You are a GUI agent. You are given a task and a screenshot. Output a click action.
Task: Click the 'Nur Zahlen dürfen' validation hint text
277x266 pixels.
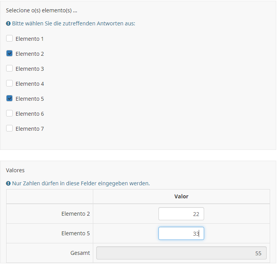[x=81, y=183]
